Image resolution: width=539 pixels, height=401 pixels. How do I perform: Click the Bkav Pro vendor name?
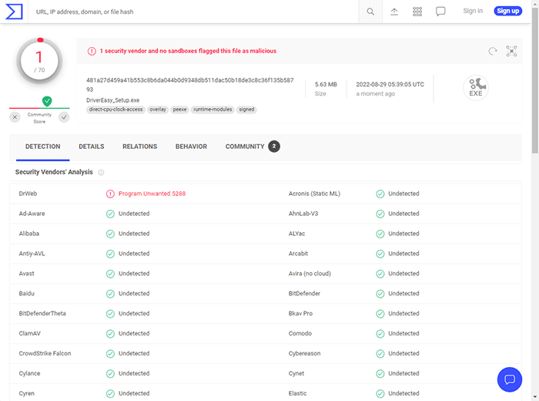click(x=300, y=313)
